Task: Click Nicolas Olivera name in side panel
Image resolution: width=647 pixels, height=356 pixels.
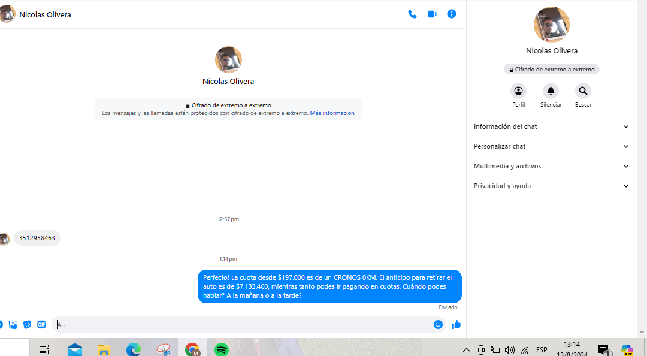Action: tap(552, 51)
